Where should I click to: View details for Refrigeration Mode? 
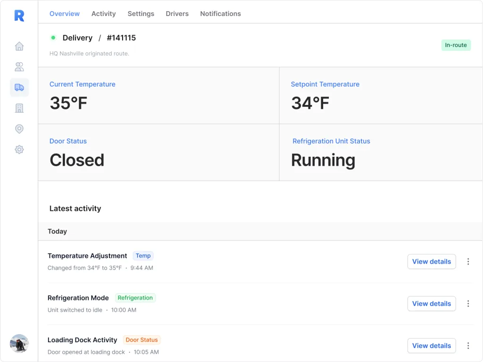[x=432, y=304]
